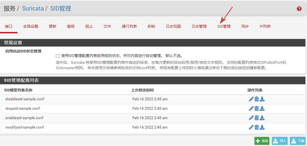Click the green 添加 button
This screenshot has height=146, width=307.
click(262, 141)
